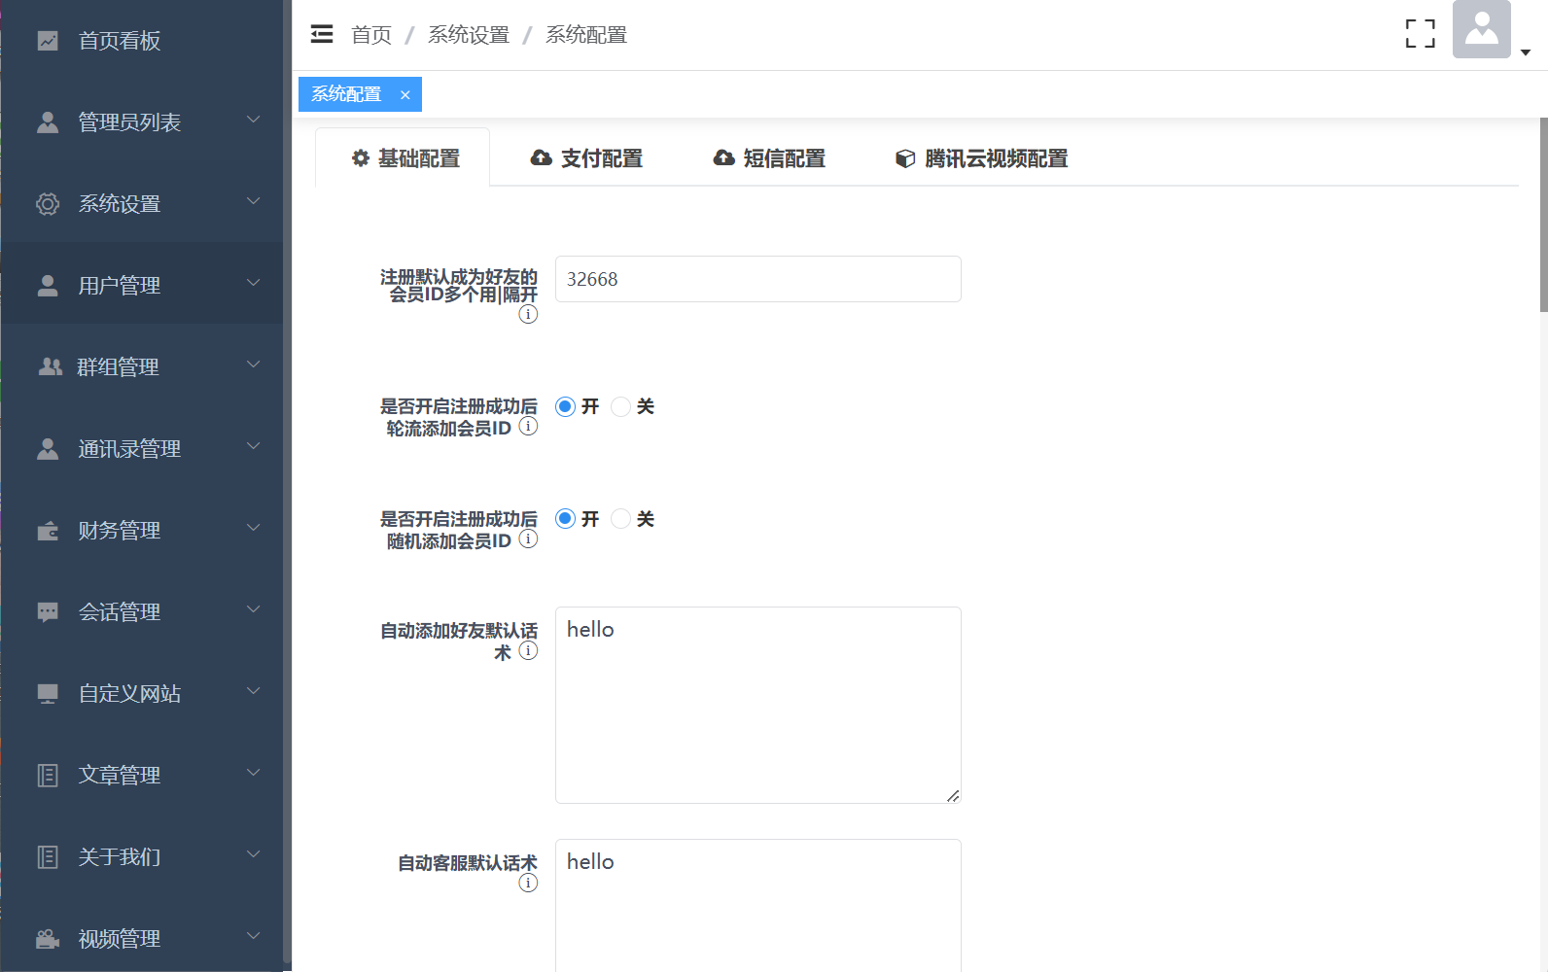
Task: Click info icon below 注册默认成为好友的会员ID label
Action: pyautogui.click(x=528, y=314)
